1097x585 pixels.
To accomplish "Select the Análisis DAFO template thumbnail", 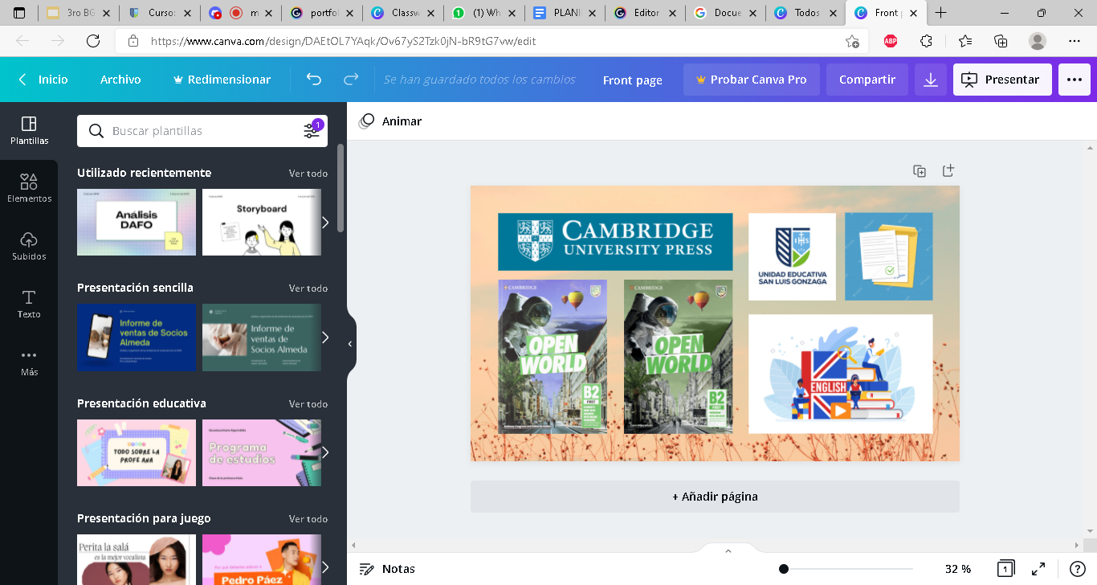I will (136, 223).
